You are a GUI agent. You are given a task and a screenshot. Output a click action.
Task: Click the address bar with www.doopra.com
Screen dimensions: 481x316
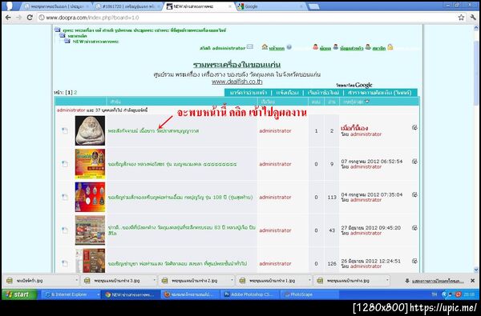[x=245, y=18]
